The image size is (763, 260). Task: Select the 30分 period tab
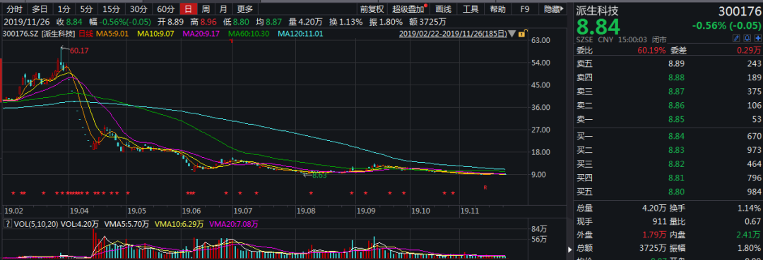pos(138,8)
